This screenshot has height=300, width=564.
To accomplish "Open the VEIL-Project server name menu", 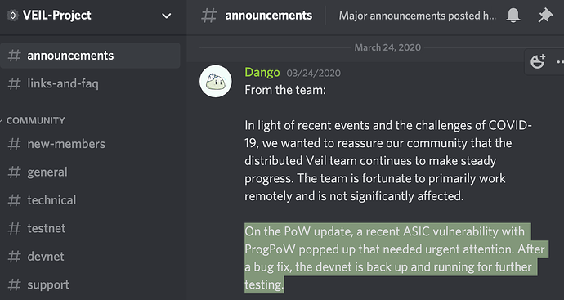I will click(x=57, y=16).
